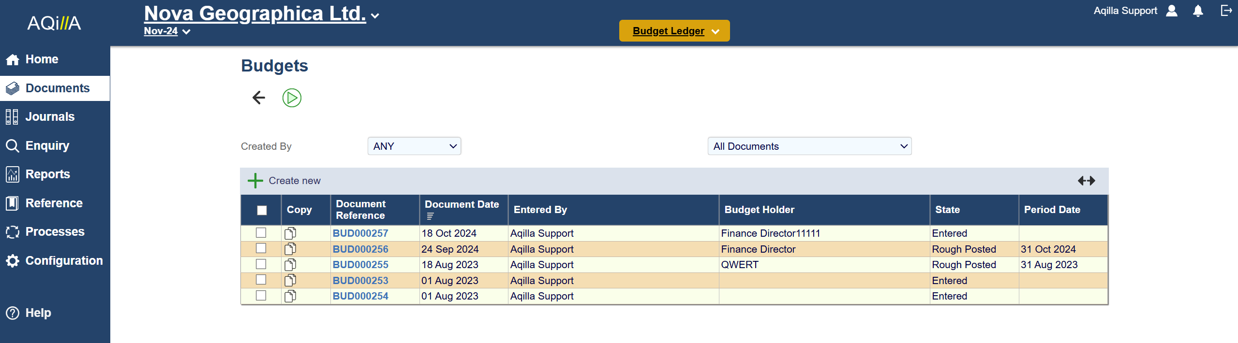Toggle the select-all checkbox in table header
Viewport: 1238px width, 343px height.
pyautogui.click(x=262, y=210)
